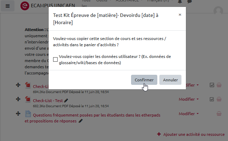Add Questions fréquemment posées to the basket

[x=219, y=114]
